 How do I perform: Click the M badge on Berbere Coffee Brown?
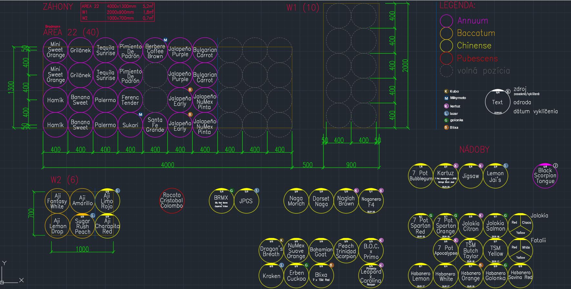pos(165,40)
